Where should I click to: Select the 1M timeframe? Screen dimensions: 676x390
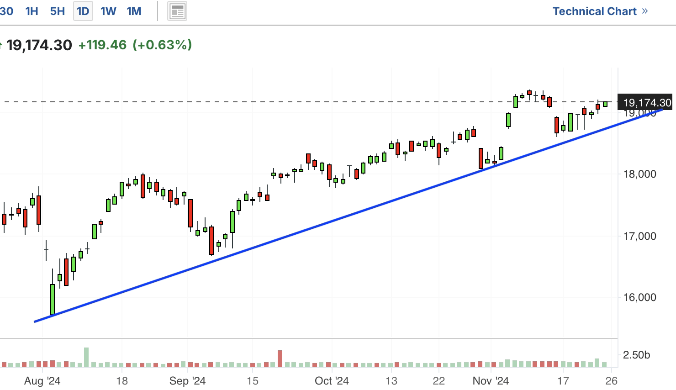134,11
